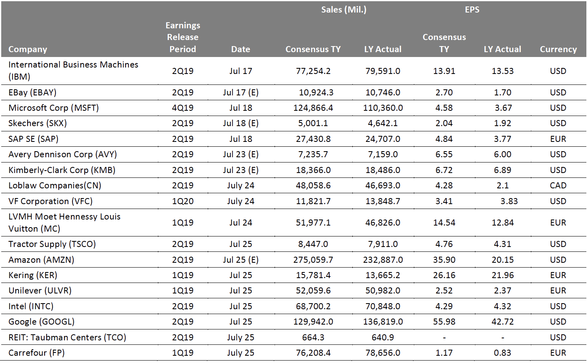Click LVMH consensus sales 51,977.1
Image resolution: width=588 pixels, height=363 pixels.
[x=313, y=223]
